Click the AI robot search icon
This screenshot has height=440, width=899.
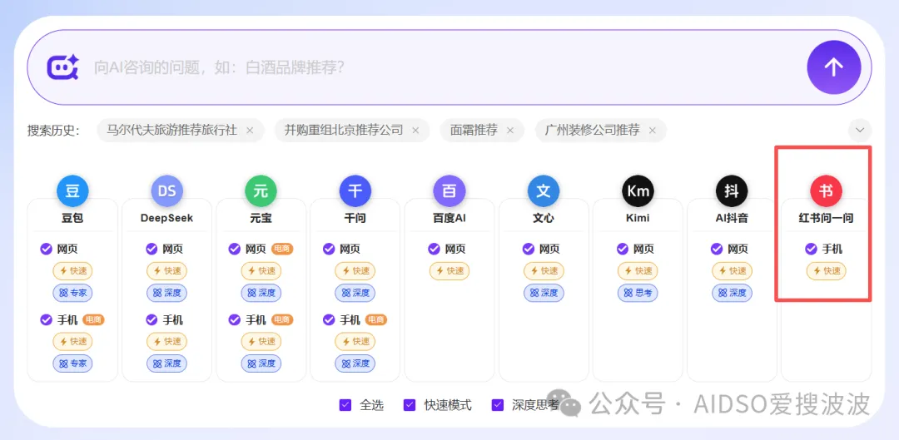click(62, 67)
